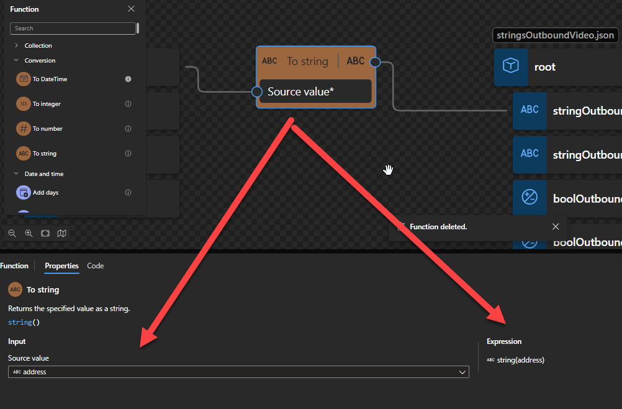Image resolution: width=622 pixels, height=409 pixels.
Task: Select the To DateTime function icon
Action: pos(23,79)
